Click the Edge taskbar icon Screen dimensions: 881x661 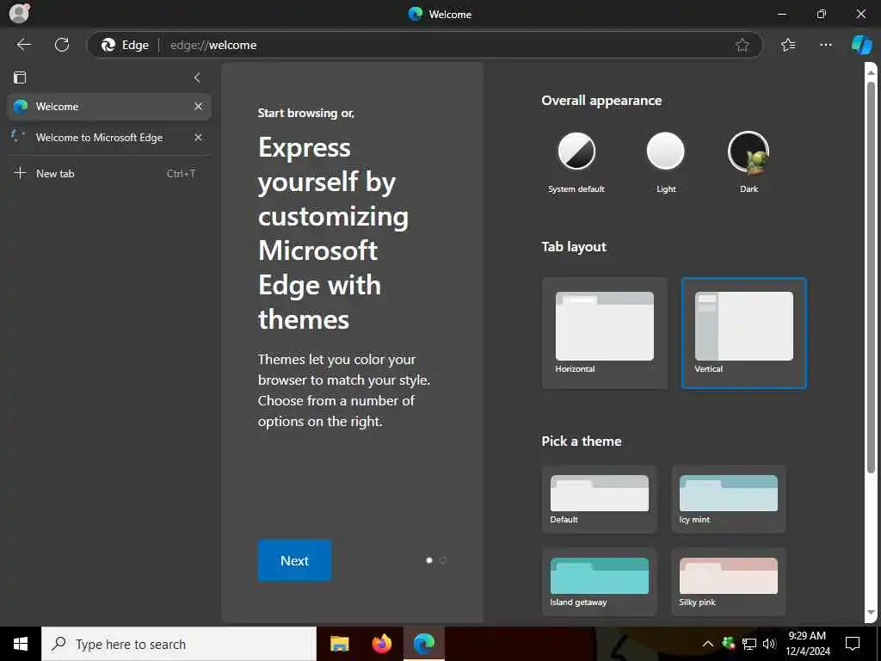(424, 644)
